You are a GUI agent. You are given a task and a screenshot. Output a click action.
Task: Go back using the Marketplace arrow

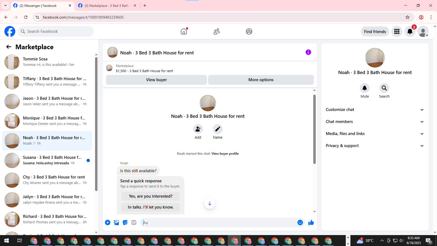tap(9, 47)
